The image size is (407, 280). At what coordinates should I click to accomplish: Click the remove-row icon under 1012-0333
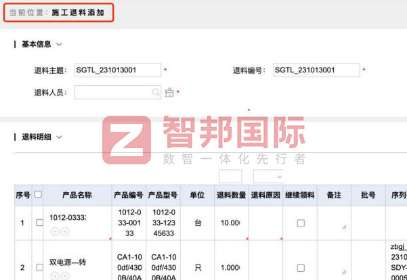[x=65, y=231]
